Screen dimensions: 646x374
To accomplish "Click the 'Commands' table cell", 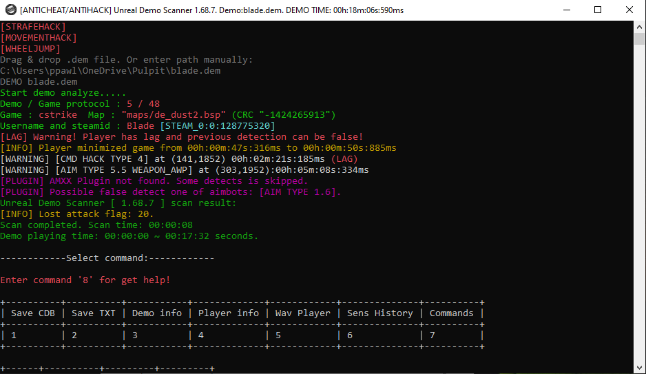I will click(x=452, y=313).
